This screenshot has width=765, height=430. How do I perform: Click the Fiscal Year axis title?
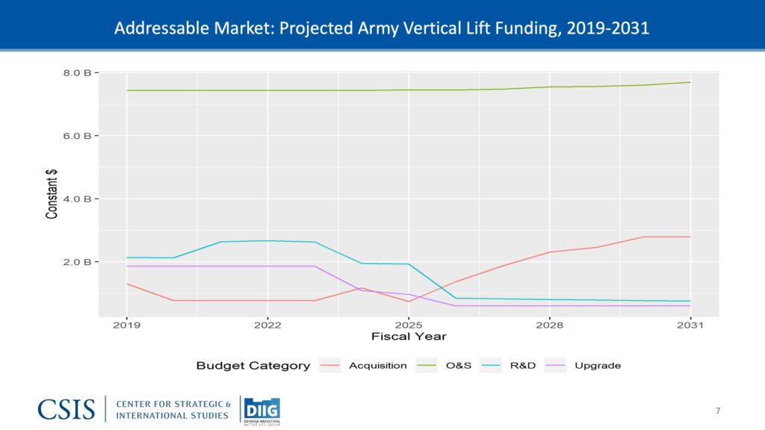pos(409,337)
